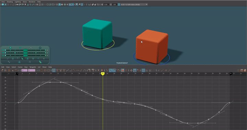Screen dimensions: 247x130
Task: Open the Graph Editor Edit menu
Action: pos(3,67)
